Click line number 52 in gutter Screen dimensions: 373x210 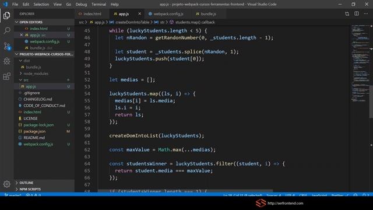(87, 80)
